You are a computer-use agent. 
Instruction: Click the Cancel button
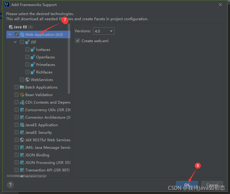pos(212,185)
